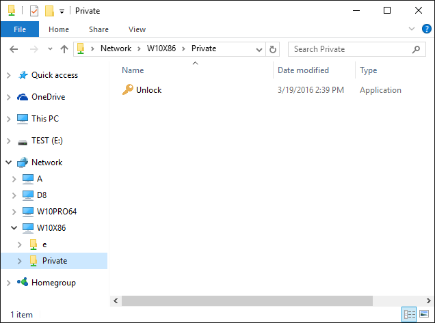Select the e shared folder
The width and height of the screenshot is (435, 323).
coord(44,244)
